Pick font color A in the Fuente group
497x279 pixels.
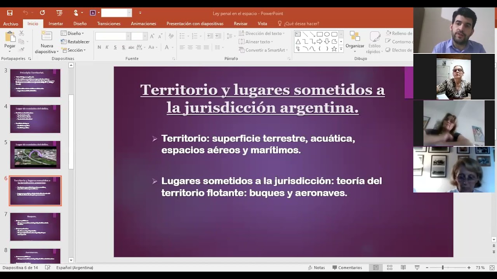coord(167,47)
